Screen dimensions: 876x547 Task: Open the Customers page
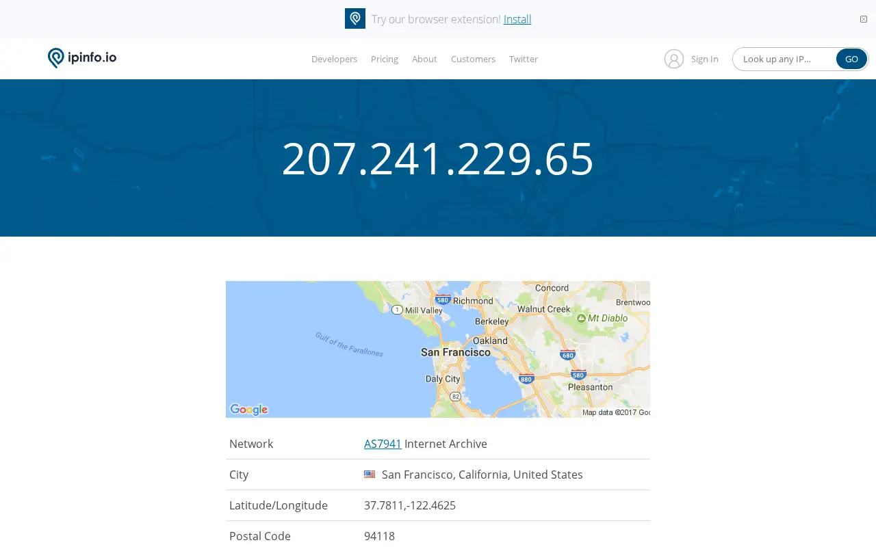point(473,59)
